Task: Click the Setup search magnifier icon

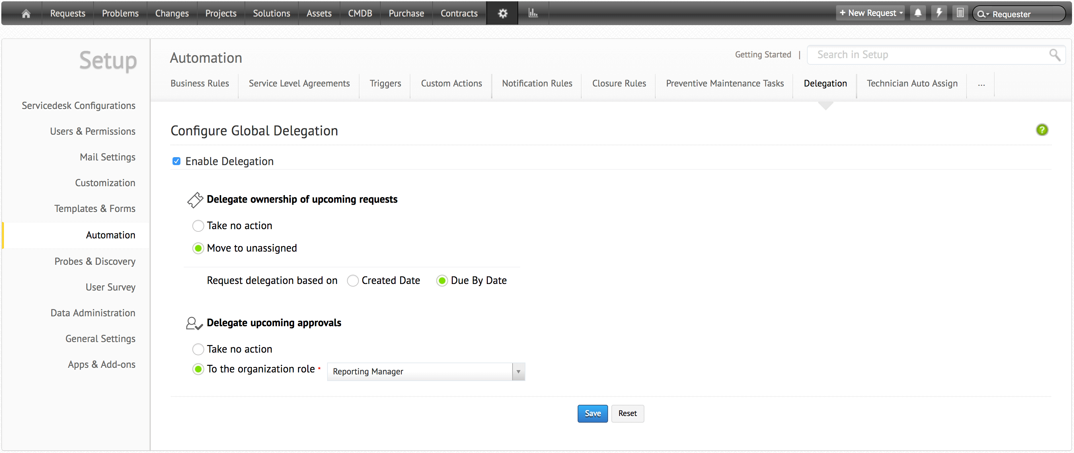Action: point(1055,54)
